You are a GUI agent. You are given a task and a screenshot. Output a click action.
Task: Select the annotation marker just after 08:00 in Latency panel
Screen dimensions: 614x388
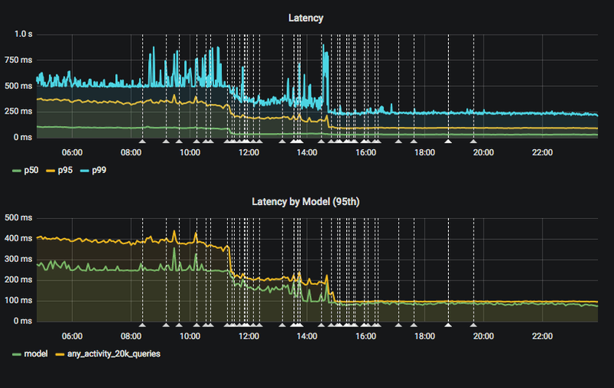click(x=142, y=141)
